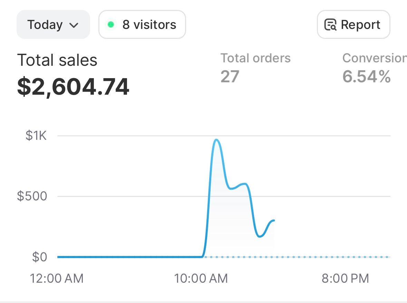Click the $1K y-axis label
The image size is (407, 303).
[x=36, y=136]
